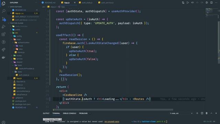
Task: Open the Explorer view in the activity bar
Action: coord(3,3)
